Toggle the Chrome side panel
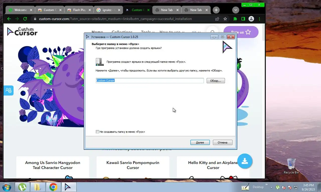Viewport: 321px width, 192px height. (x=243, y=19)
